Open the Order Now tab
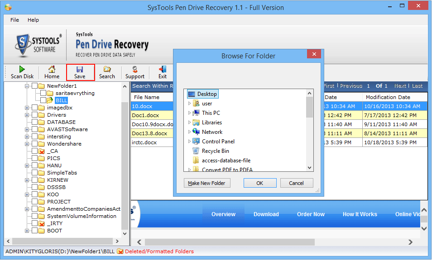 pos(311,214)
